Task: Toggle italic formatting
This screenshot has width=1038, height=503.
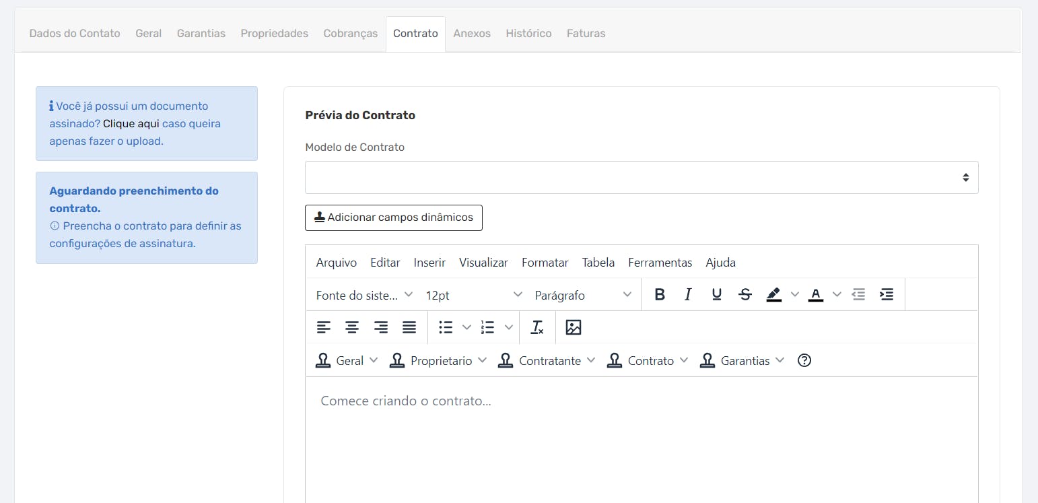Action: pyautogui.click(x=688, y=294)
